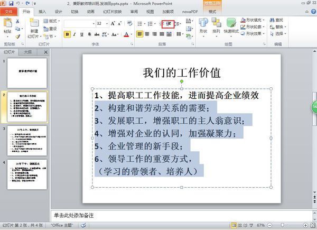317x230 pixels.
Task: Open the Animations (动画) ribbon tab
Action: tap(90, 11)
